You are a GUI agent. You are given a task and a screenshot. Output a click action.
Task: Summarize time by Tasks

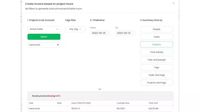156,37
